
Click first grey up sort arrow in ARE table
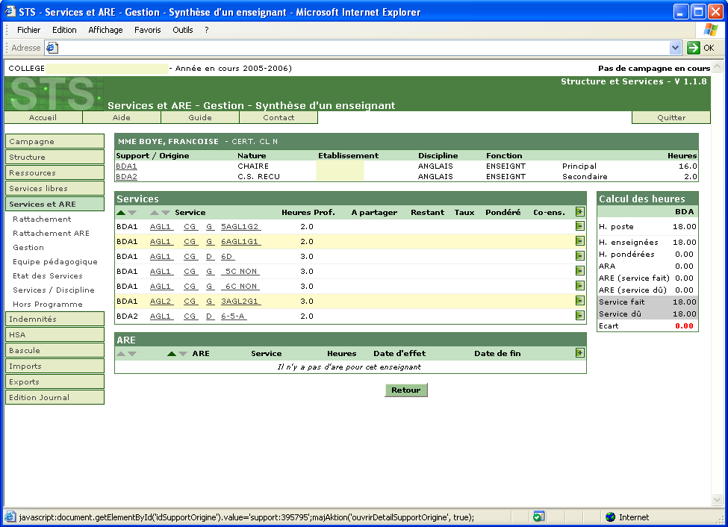coord(121,354)
